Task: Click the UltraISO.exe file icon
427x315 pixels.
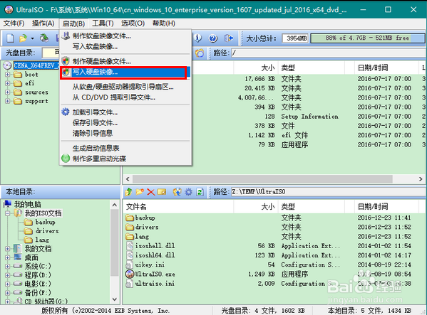Action: coord(130,274)
